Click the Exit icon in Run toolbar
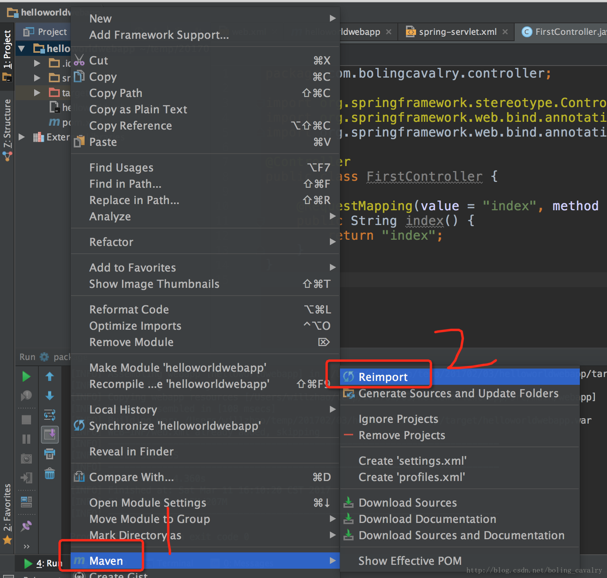The image size is (607, 578). pyautogui.click(x=26, y=478)
